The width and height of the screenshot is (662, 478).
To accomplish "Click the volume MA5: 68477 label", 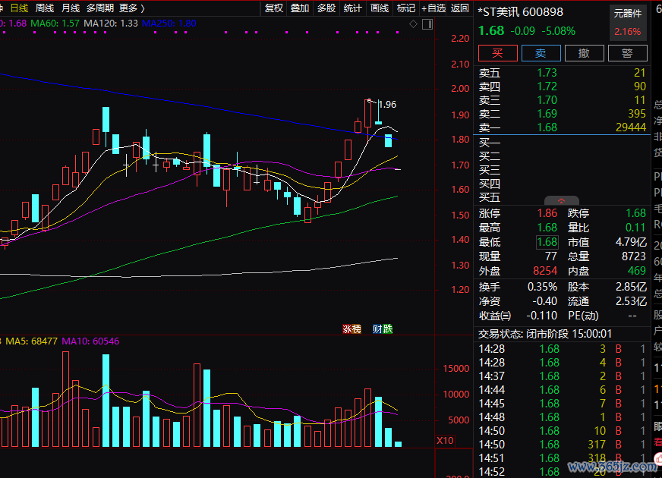I will [x=31, y=341].
